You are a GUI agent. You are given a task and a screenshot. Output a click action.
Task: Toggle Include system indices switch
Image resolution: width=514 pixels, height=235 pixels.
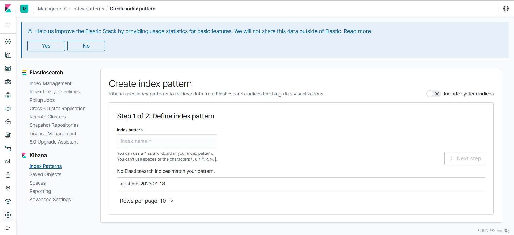click(433, 94)
